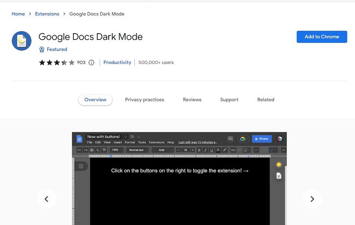Switch to the Reviews tab

[192, 100]
